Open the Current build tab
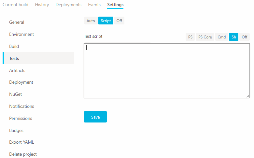Screen dimensions: 254x158 click(x=15, y=5)
